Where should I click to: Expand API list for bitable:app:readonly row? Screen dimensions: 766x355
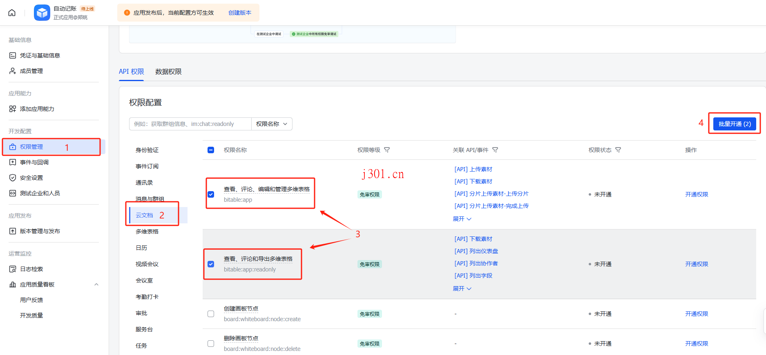pyautogui.click(x=462, y=289)
